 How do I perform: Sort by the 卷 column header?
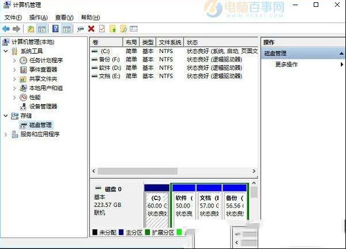point(106,42)
